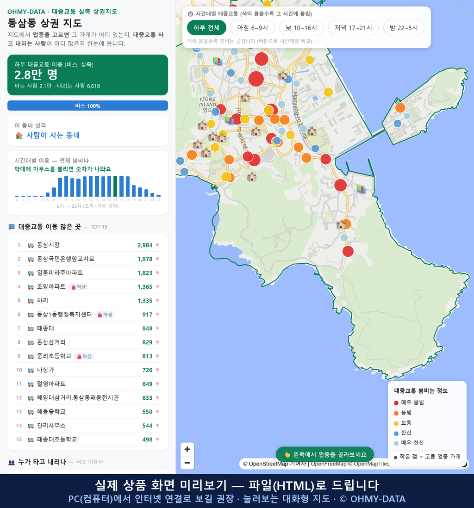Click the blue 버스 100% progress bar
Image resolution: width=474 pixels, height=508 pixels.
87,105
